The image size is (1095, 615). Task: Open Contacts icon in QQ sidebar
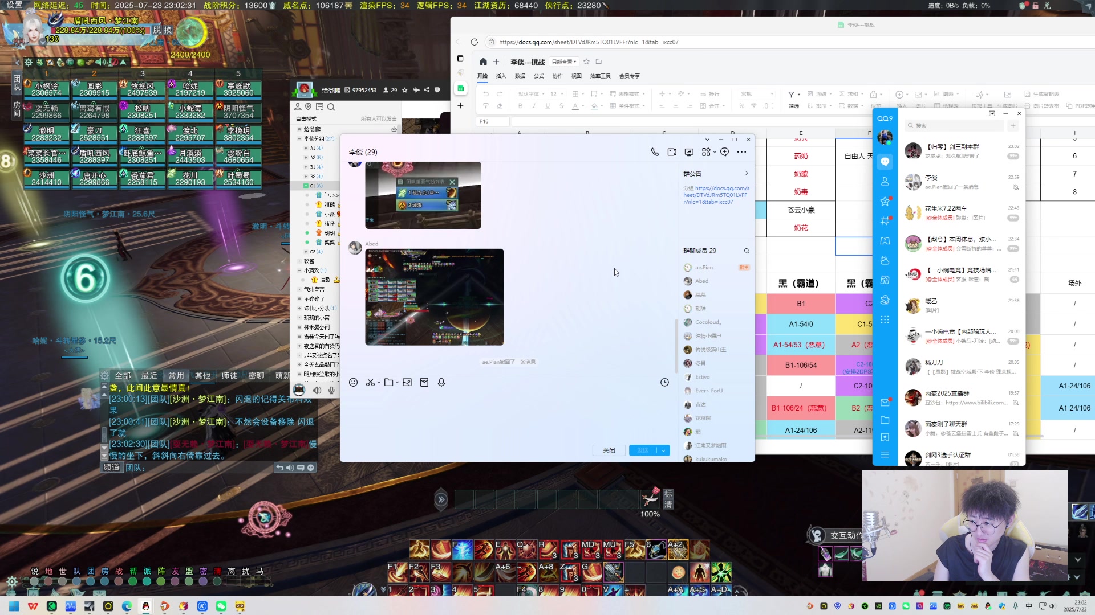click(x=885, y=182)
